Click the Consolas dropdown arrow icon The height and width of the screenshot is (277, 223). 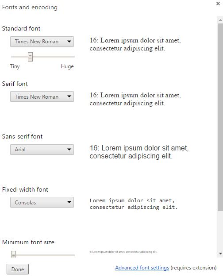[69, 203]
